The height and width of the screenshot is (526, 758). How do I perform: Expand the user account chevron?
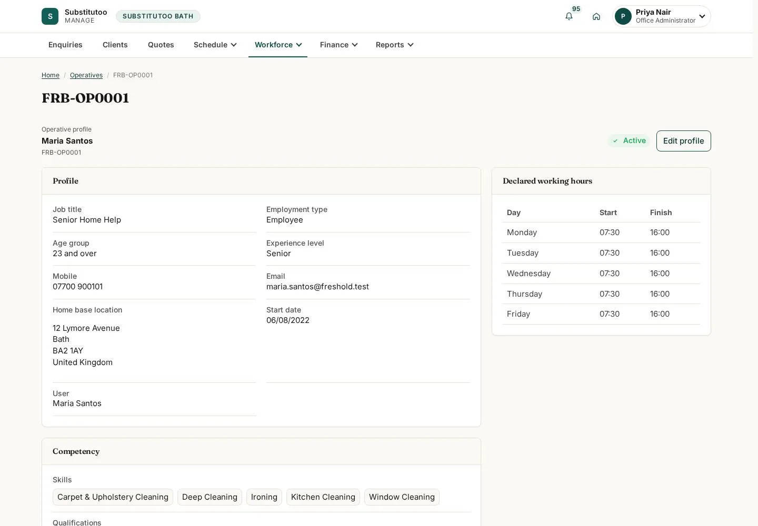(702, 16)
